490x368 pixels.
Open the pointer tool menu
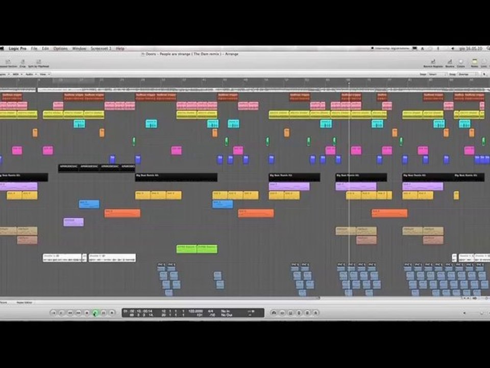coord(485,75)
